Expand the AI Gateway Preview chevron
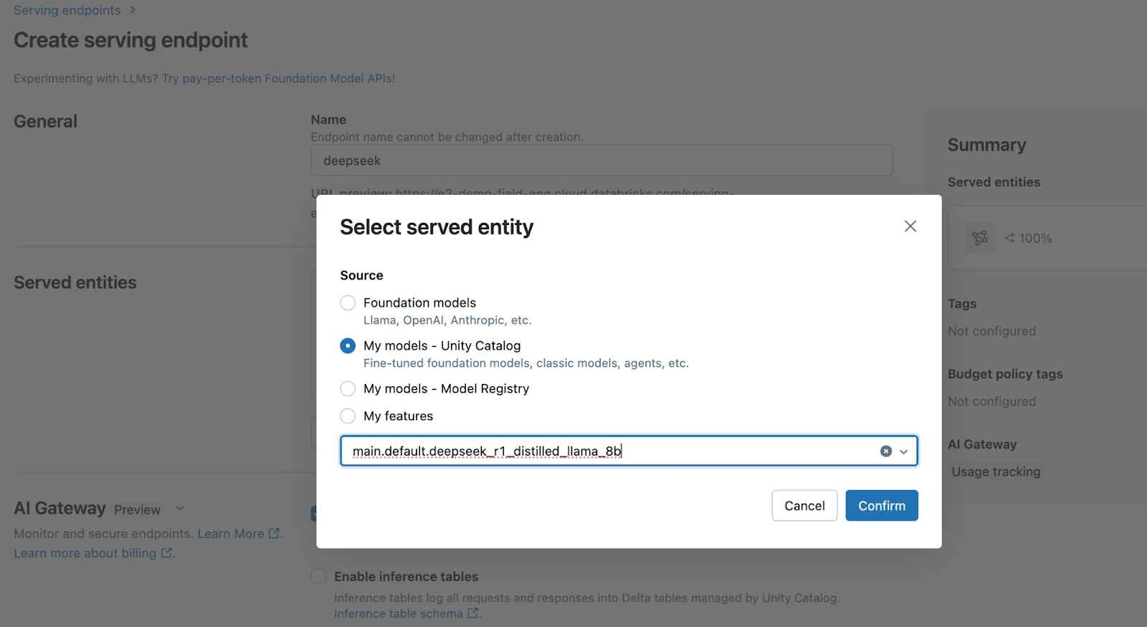This screenshot has height=627, width=1147. (181, 509)
